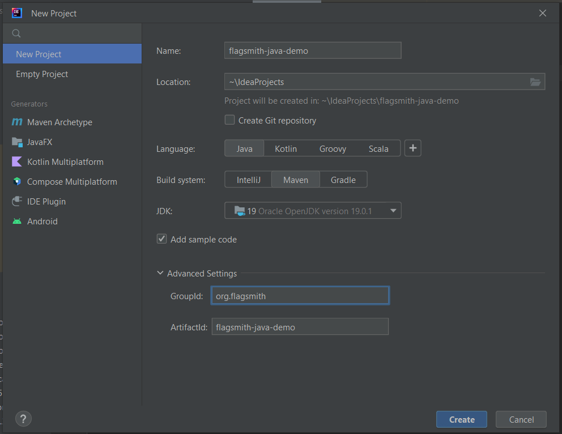
Task: Select Gradle as the build system
Action: tap(343, 179)
